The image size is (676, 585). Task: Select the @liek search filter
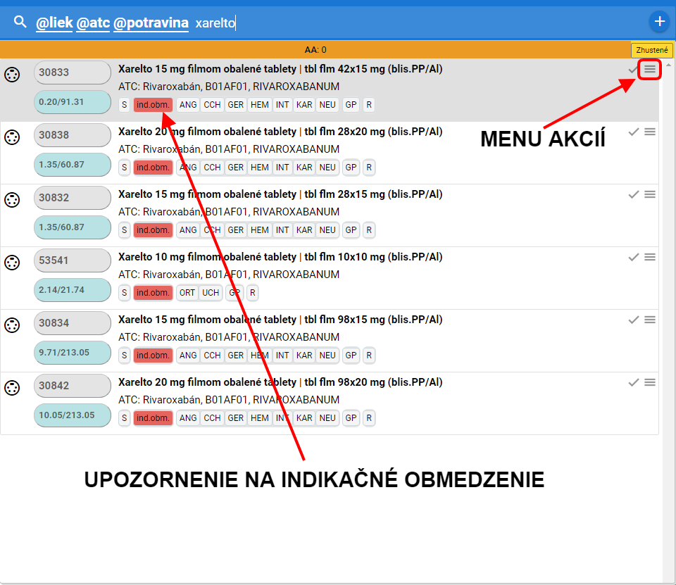click(54, 23)
